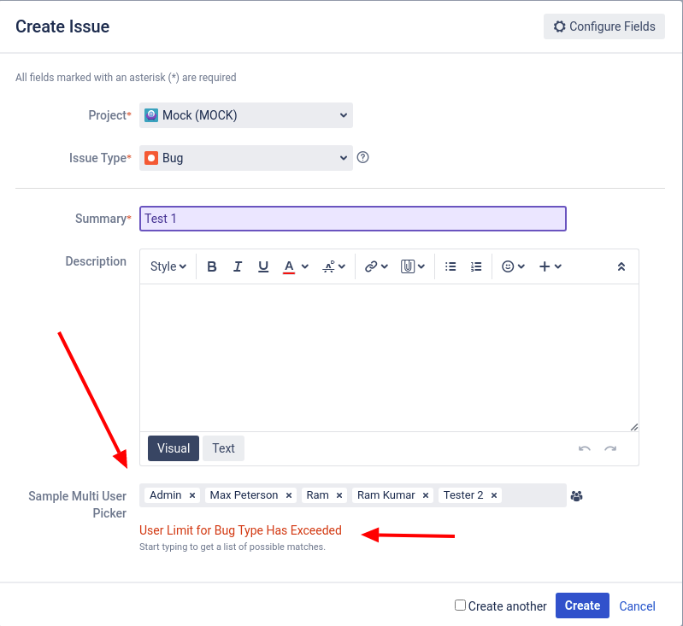This screenshot has width=683, height=626.
Task: Remove Tester 2 from the user picker
Action: click(494, 495)
